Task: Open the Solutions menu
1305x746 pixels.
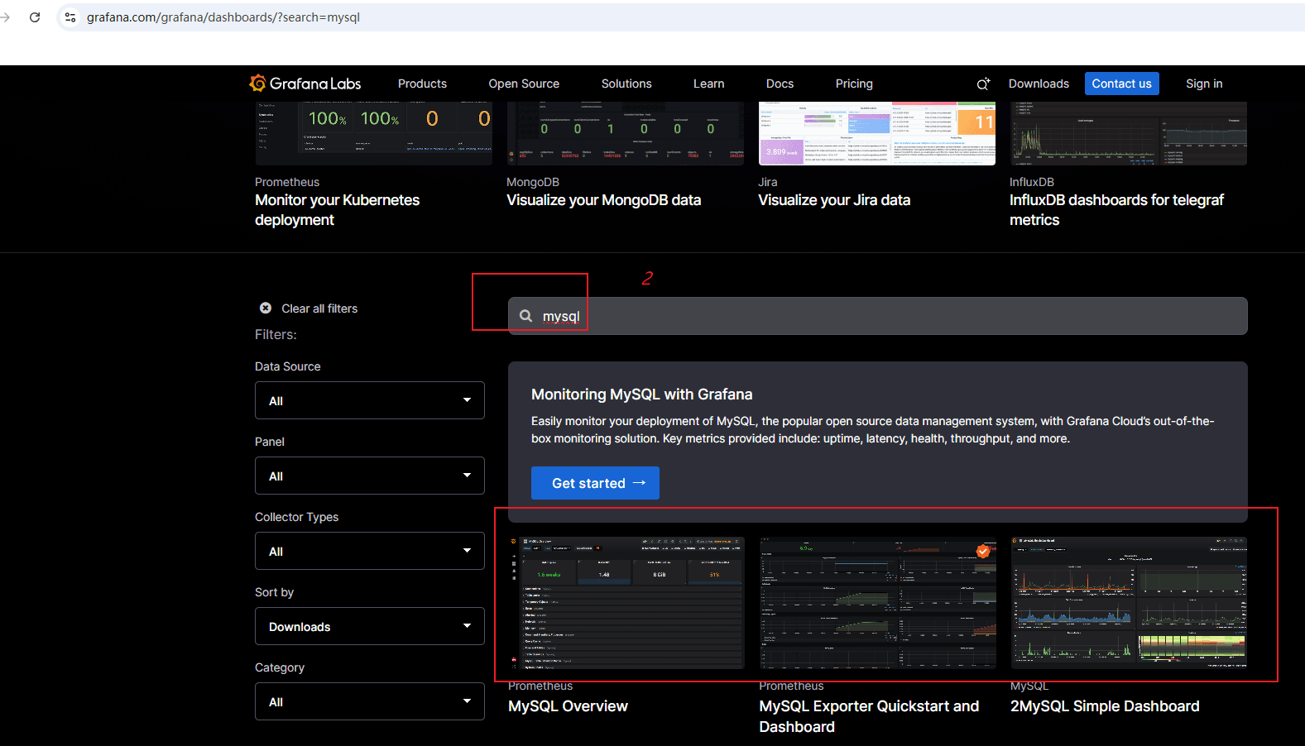Action: coord(626,84)
